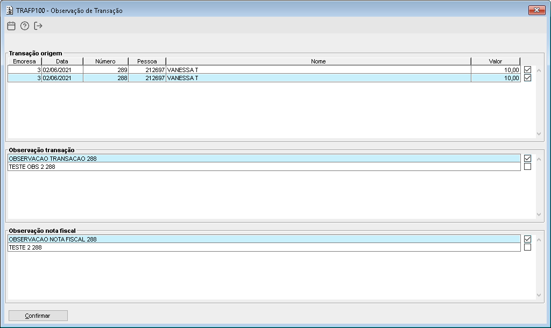Open the calendar icon in toolbar
Viewport: 551px width, 328px height.
[11, 26]
